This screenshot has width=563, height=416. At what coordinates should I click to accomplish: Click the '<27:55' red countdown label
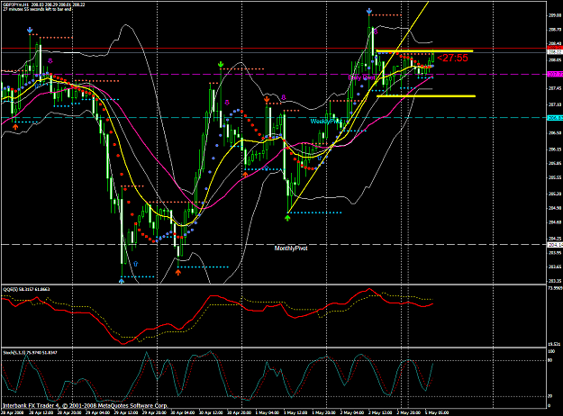tap(453, 59)
